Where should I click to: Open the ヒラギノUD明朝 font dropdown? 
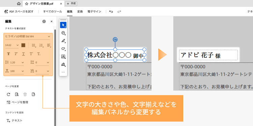point(28,37)
